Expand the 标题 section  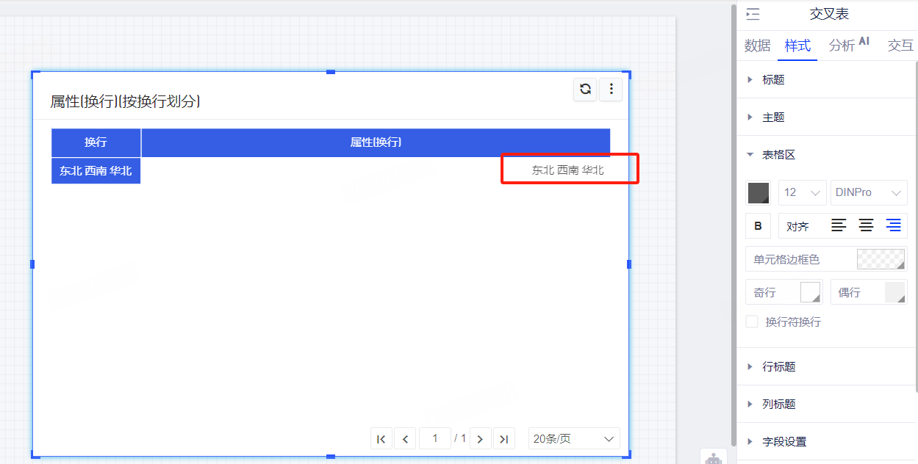772,79
